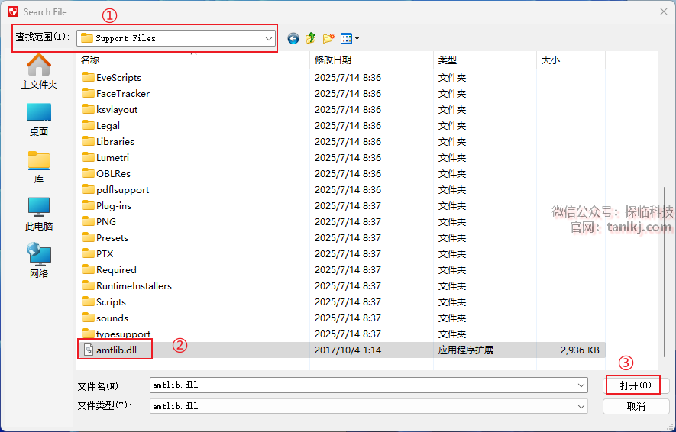Open the Home folder shortcut
The width and height of the screenshot is (676, 432).
click(39, 72)
